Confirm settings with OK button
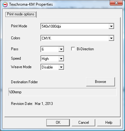This screenshot has width=125, height=131. click(58, 123)
